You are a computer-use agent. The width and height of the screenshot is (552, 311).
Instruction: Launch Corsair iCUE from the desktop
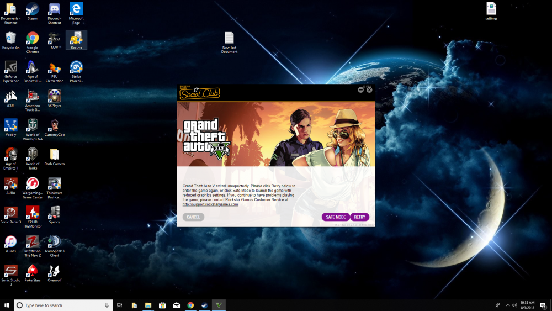(x=10, y=99)
